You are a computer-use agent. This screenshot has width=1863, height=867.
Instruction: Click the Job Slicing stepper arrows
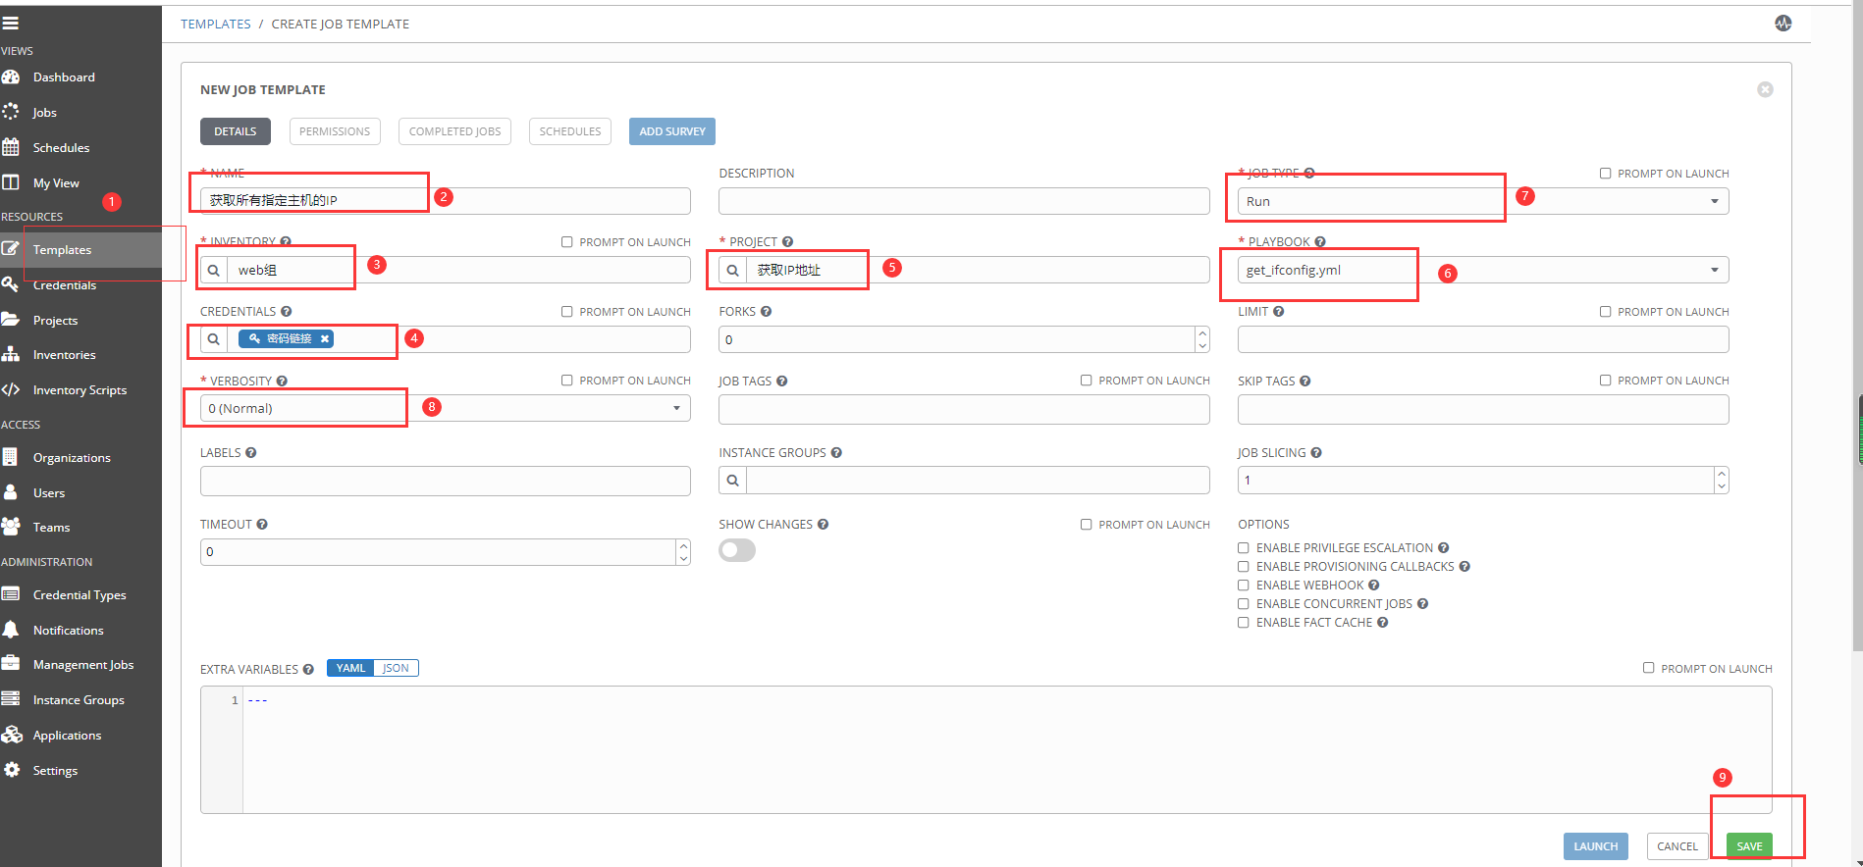click(1722, 481)
